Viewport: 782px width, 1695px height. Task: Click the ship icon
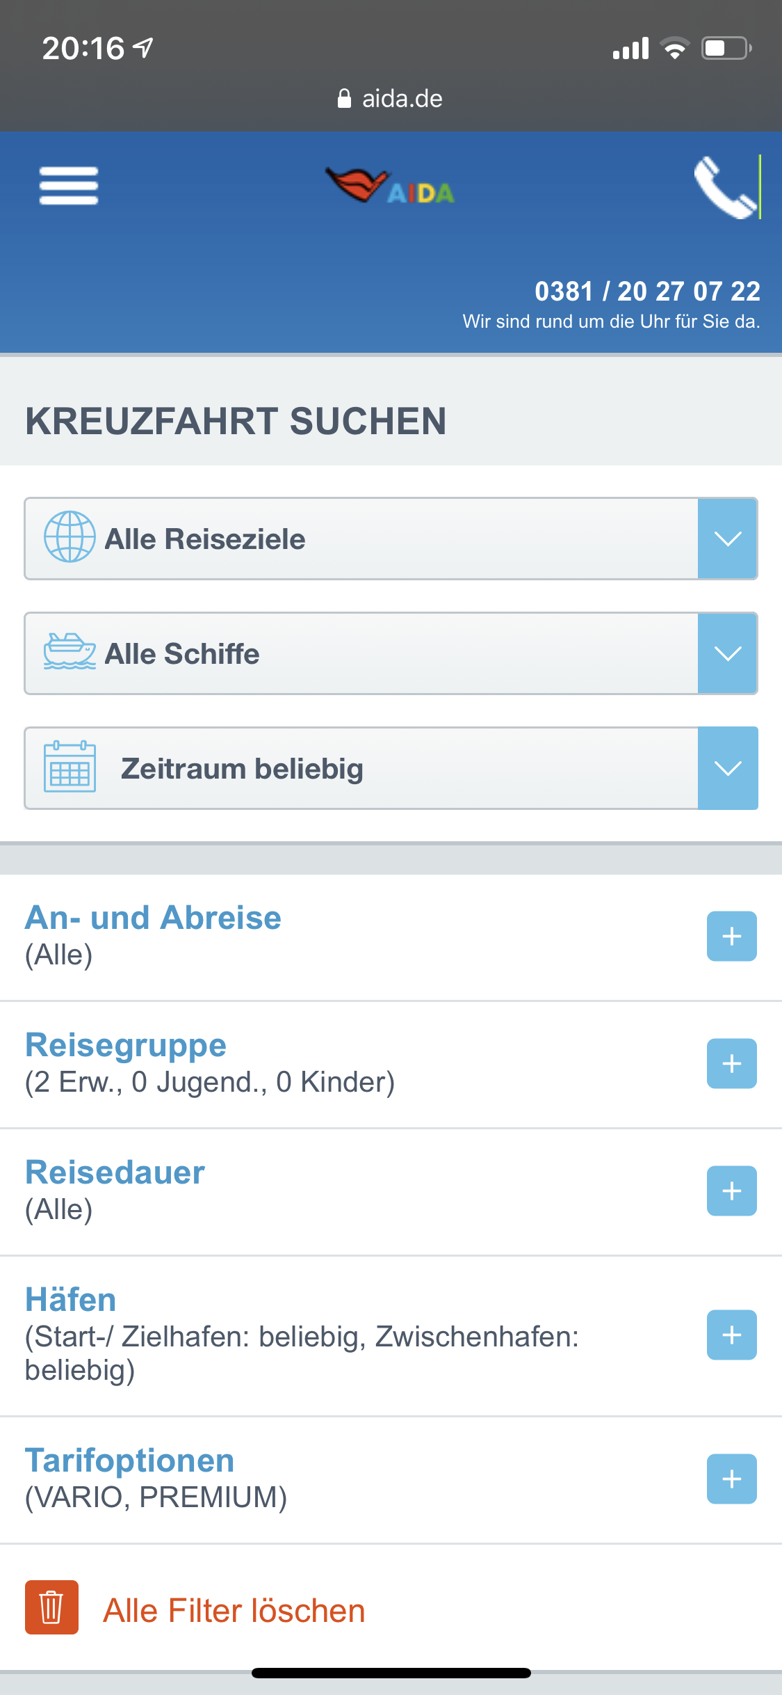click(70, 652)
